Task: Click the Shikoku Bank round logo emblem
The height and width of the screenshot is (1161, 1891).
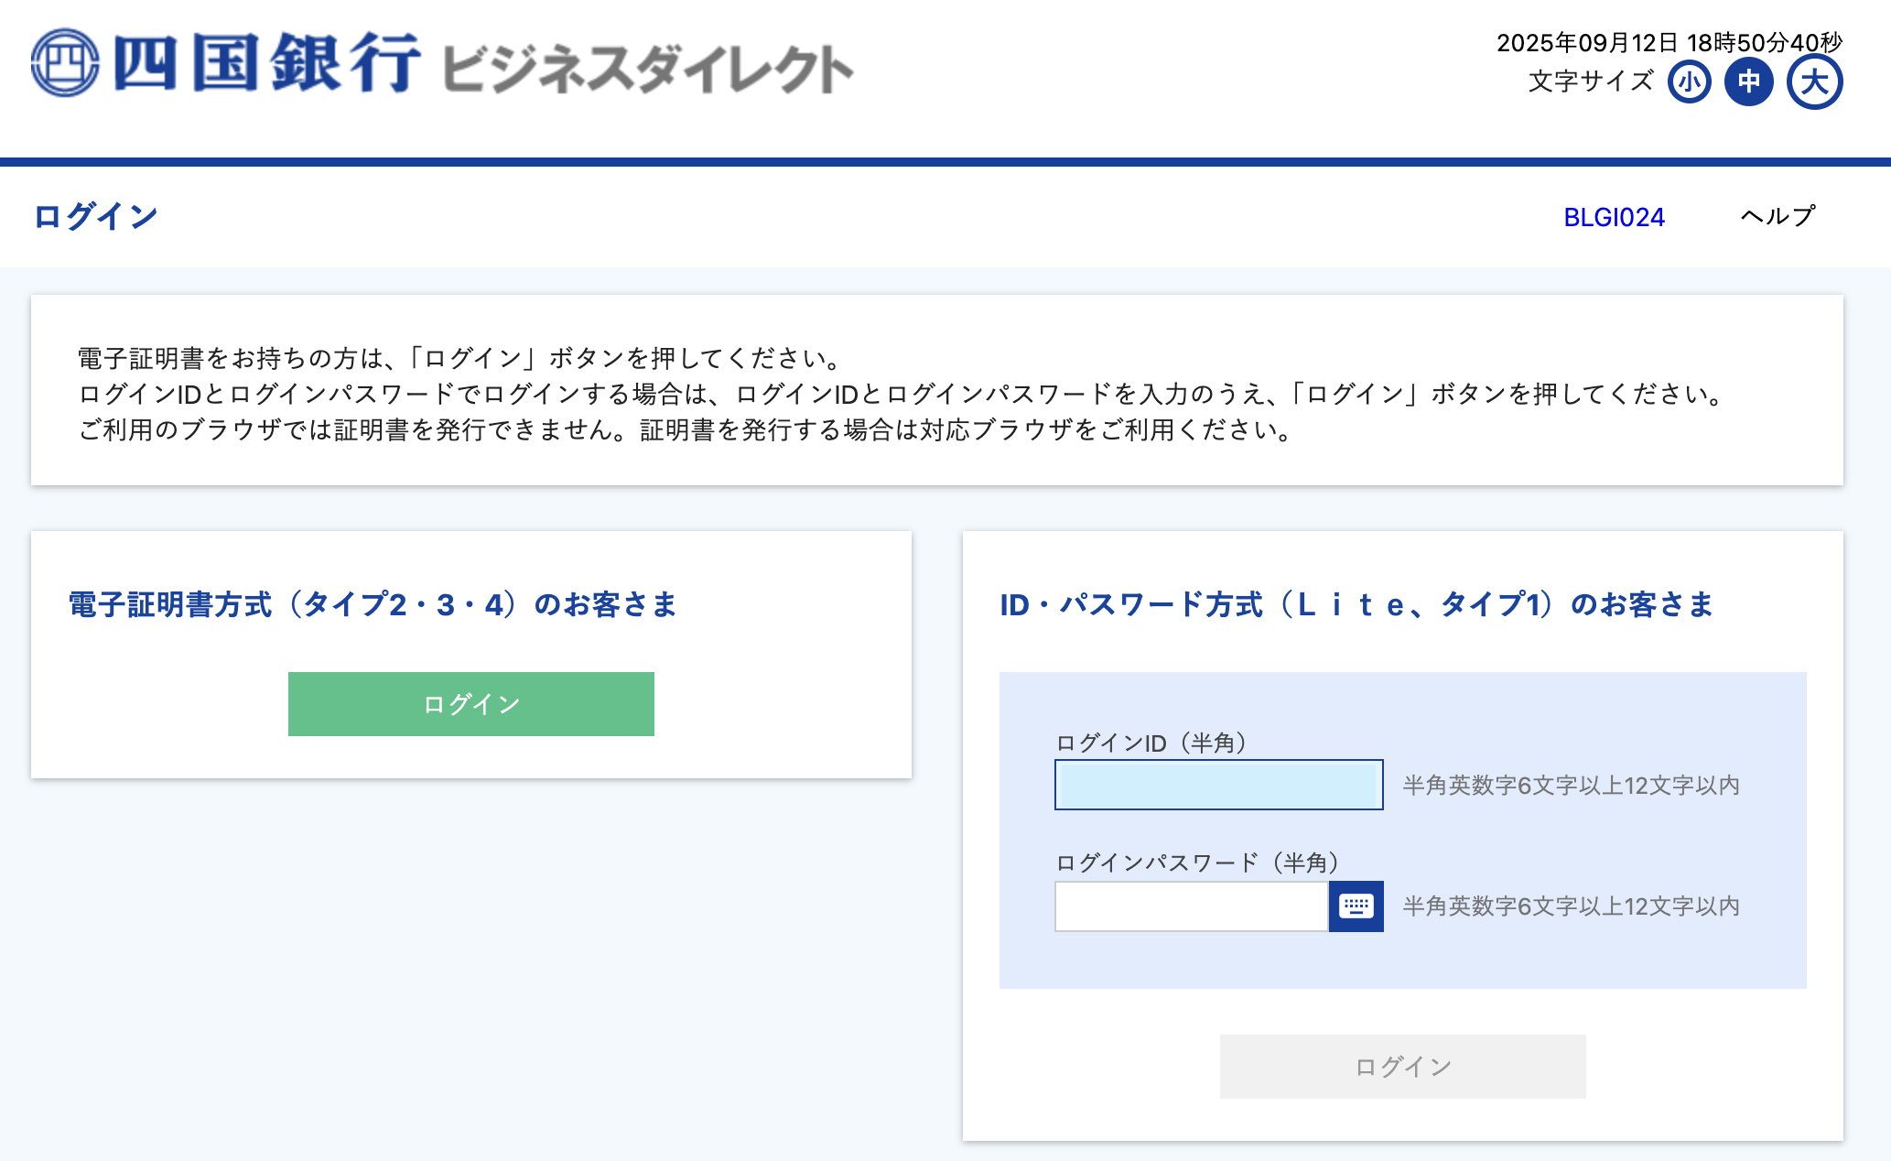Action: tap(65, 62)
